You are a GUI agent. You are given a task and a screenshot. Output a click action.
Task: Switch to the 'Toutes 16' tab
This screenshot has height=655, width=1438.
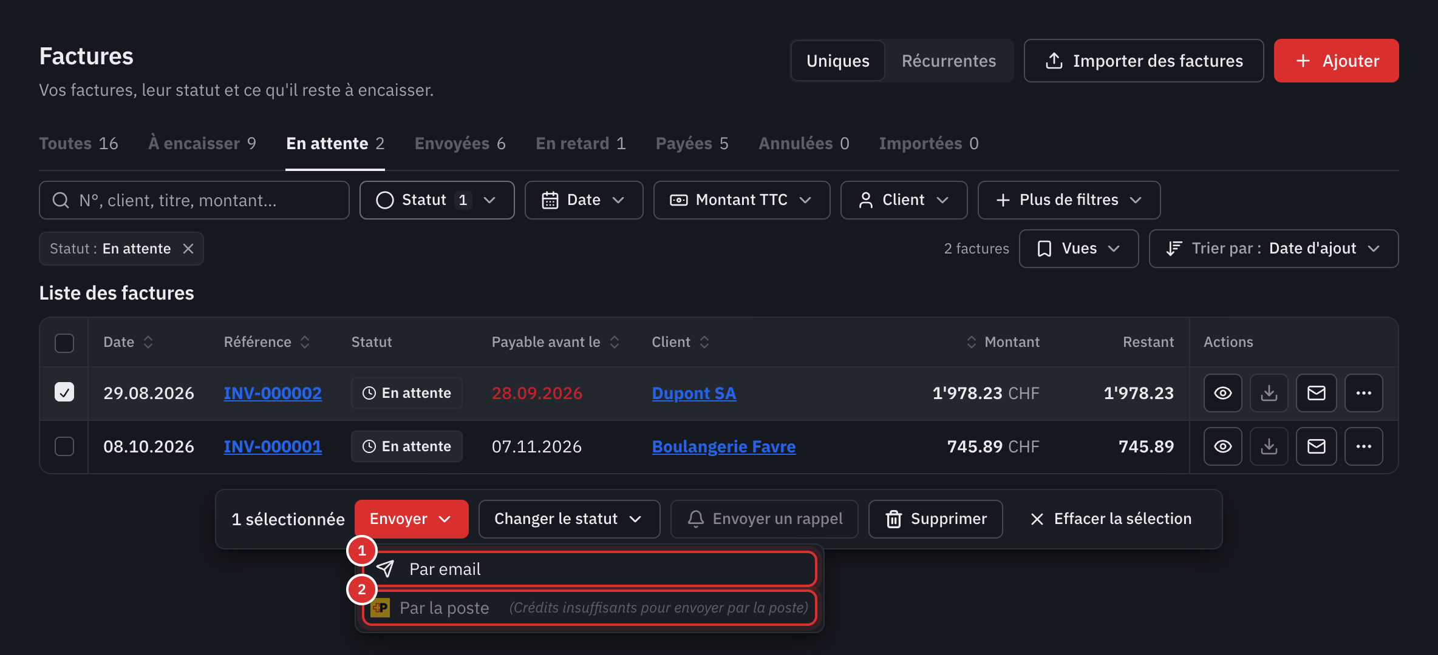[x=78, y=144]
